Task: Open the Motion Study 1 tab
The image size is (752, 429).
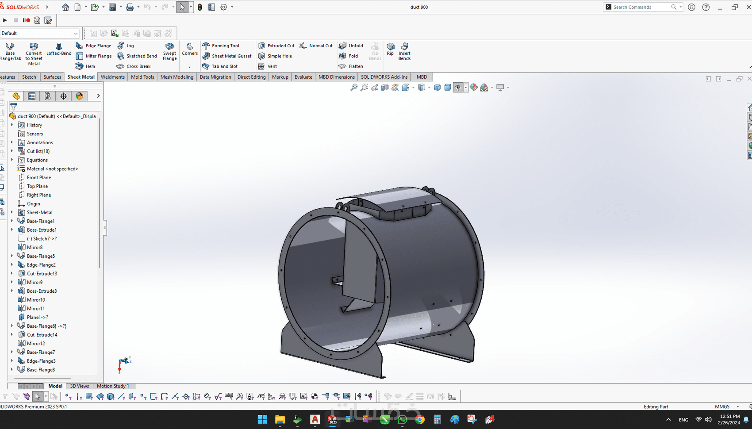Action: click(113, 386)
